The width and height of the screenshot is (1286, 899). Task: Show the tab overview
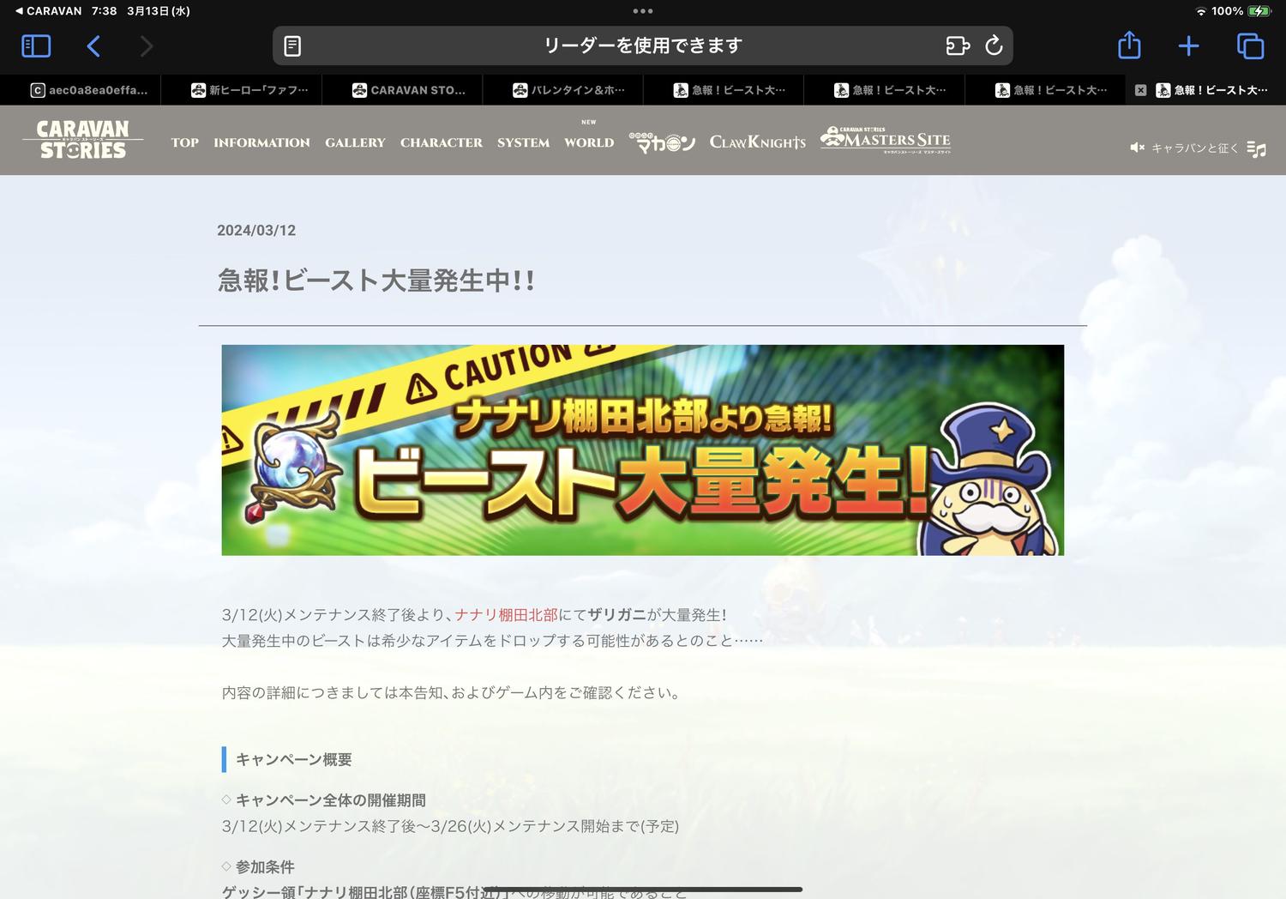click(x=1250, y=45)
